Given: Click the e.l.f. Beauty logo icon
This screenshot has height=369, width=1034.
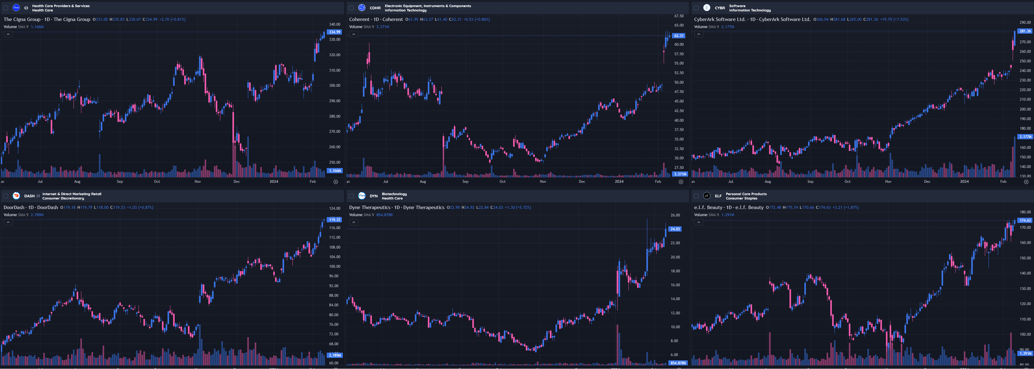Looking at the screenshot, I should click(x=707, y=196).
